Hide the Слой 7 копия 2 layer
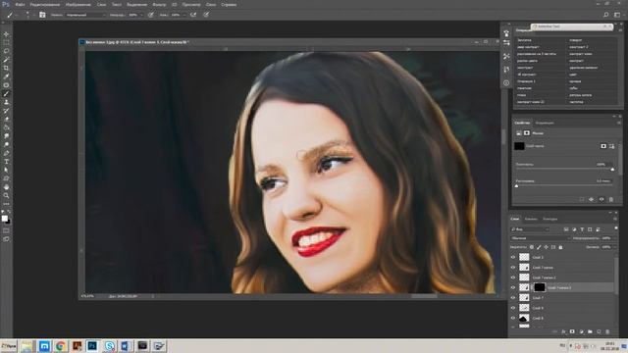The image size is (628, 353). point(513,277)
